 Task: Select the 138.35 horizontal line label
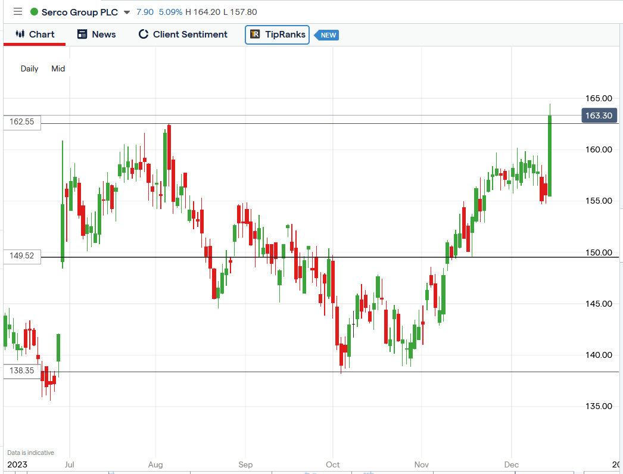22,371
